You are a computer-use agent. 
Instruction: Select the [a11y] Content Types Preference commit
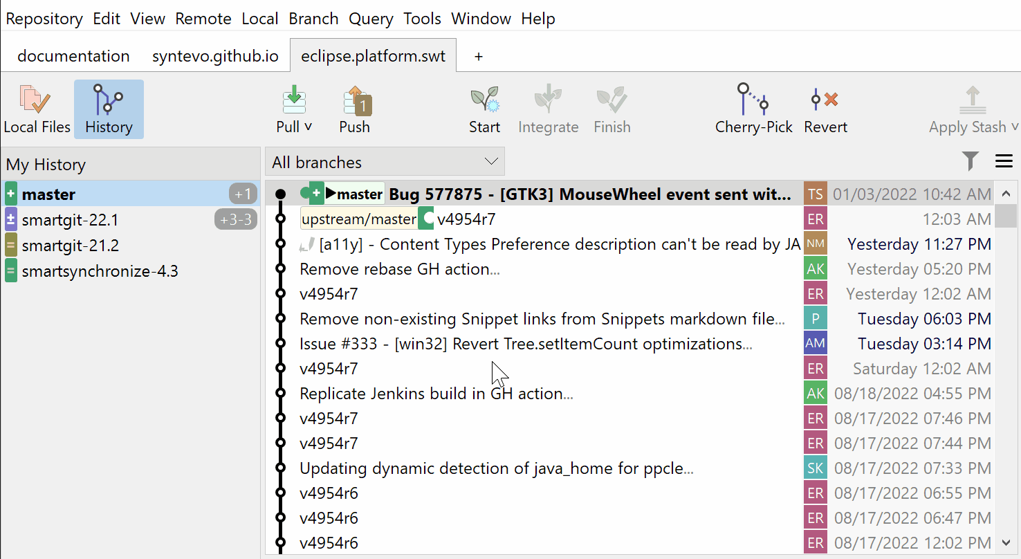pyautogui.click(x=629, y=244)
